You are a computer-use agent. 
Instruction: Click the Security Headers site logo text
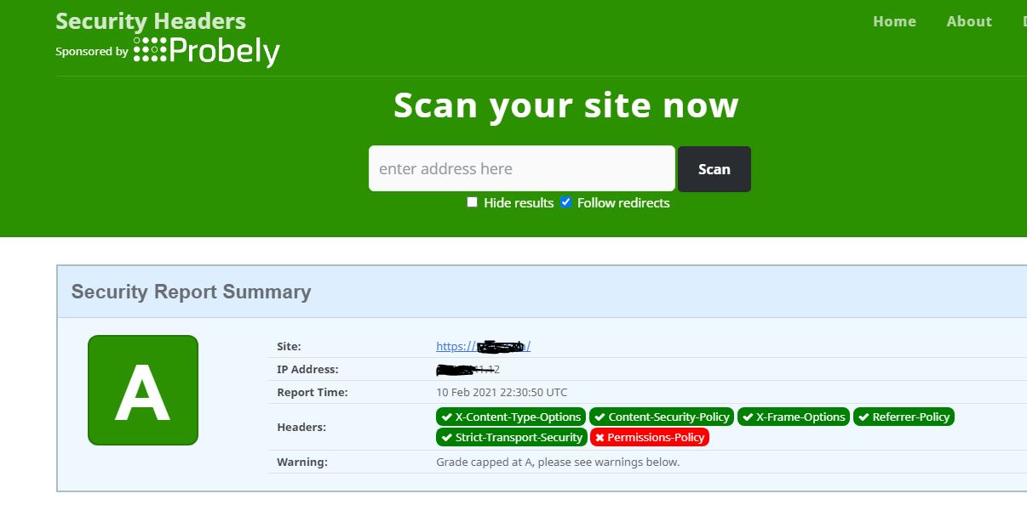(x=150, y=20)
